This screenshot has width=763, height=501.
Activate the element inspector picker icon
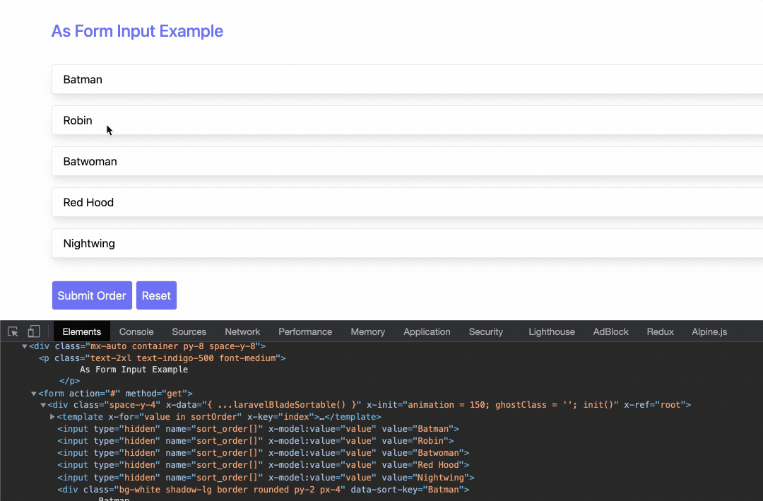tap(13, 331)
